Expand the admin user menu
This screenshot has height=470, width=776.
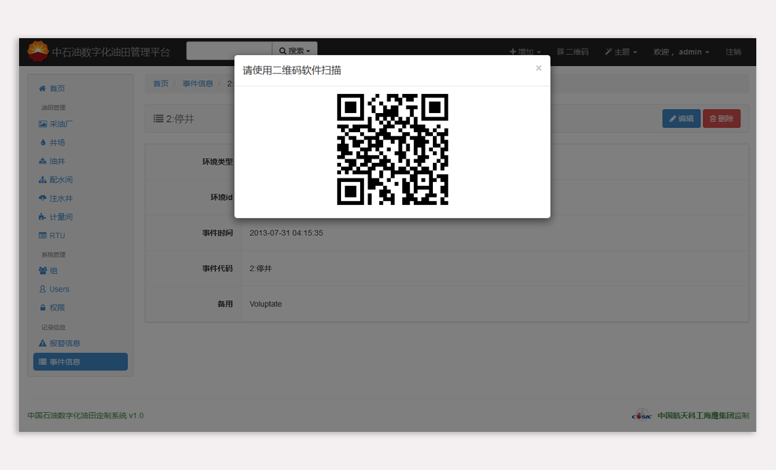coord(681,52)
